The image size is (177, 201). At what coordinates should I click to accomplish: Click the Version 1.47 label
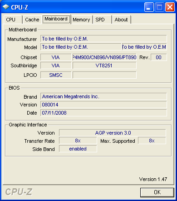pyautogui.click(x=153, y=179)
